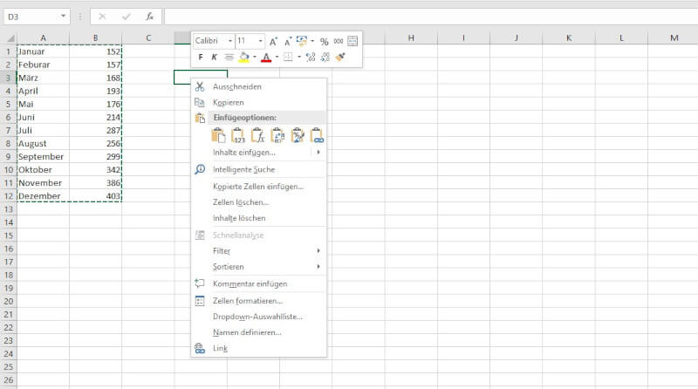Choose Ausschneiden from the context menu
Viewport: 698px width, 389px height.
236,86
